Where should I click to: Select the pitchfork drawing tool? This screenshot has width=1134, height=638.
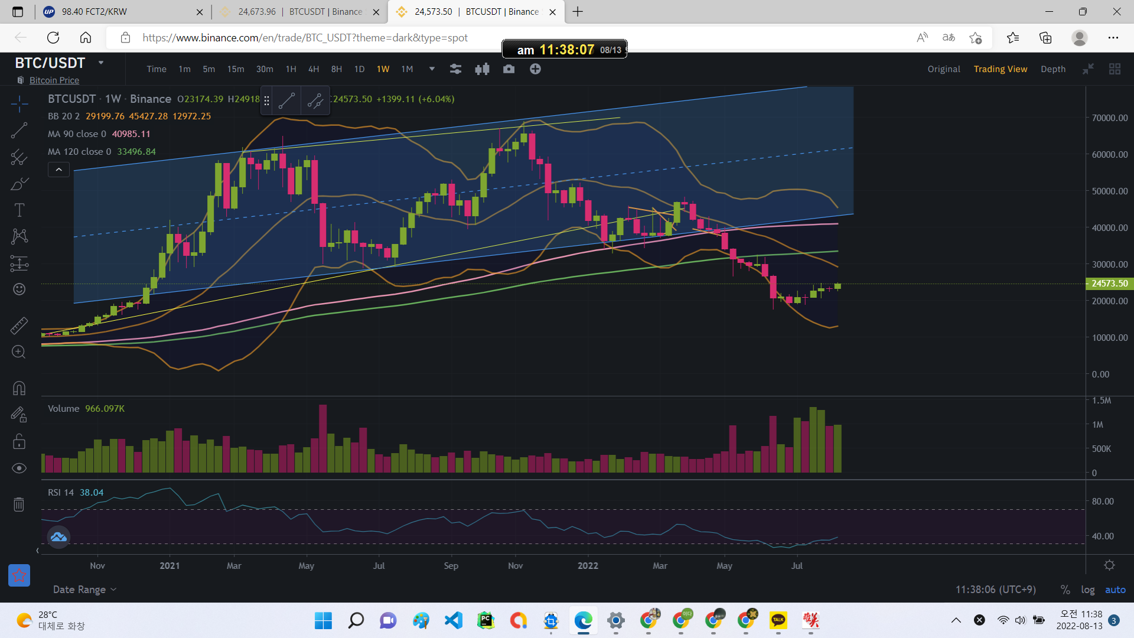coord(19,157)
